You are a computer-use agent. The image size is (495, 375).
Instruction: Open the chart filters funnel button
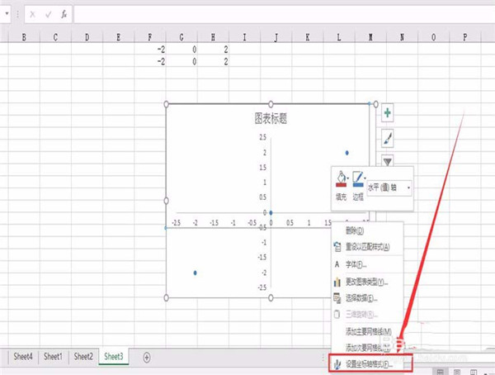(x=387, y=161)
